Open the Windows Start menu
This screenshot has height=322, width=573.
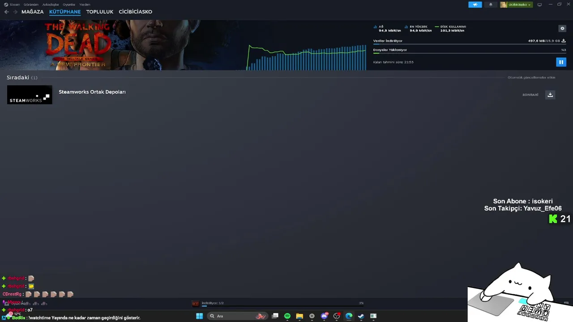tap(199, 316)
